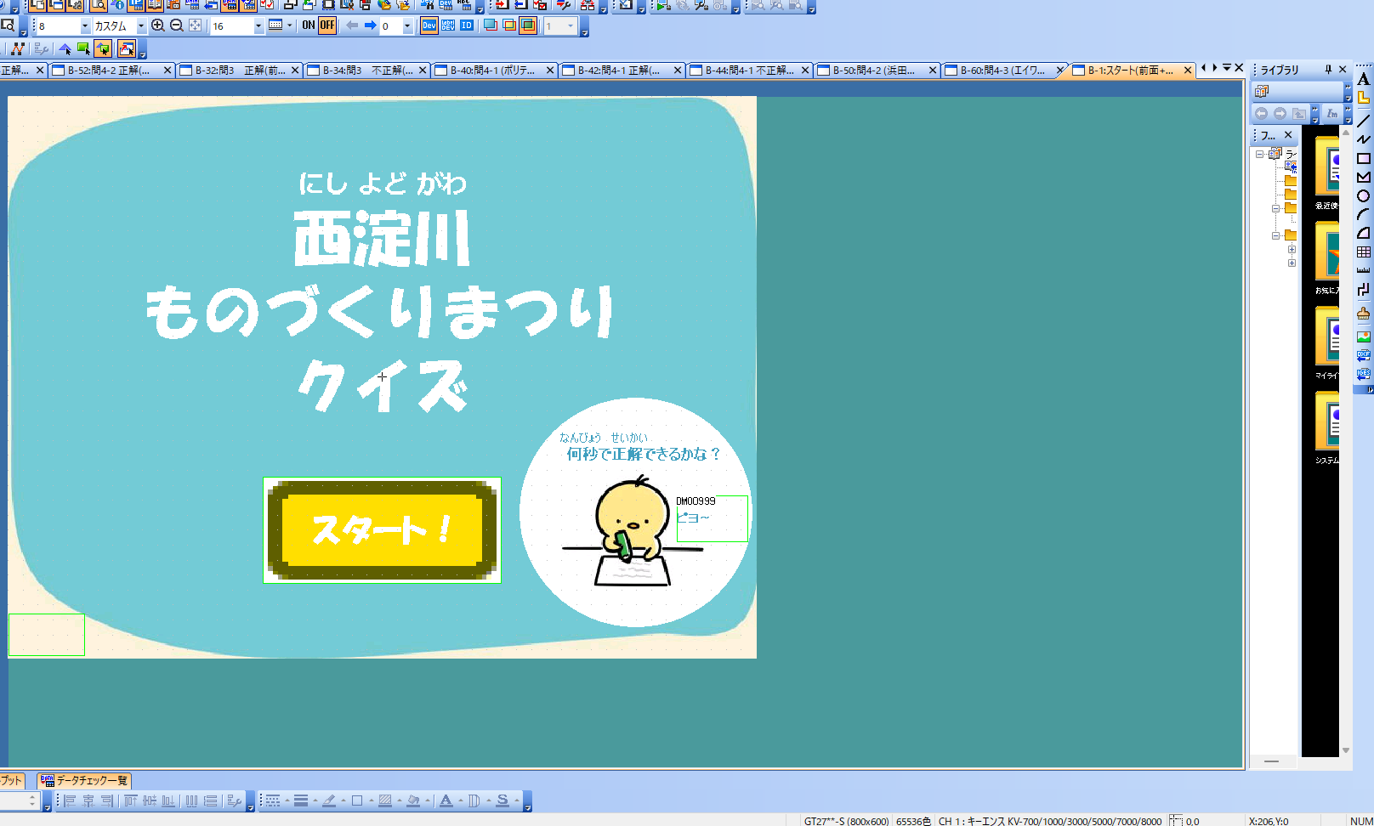
Task: Select the Text tool in the drawing toolbar
Action: 1363,79
